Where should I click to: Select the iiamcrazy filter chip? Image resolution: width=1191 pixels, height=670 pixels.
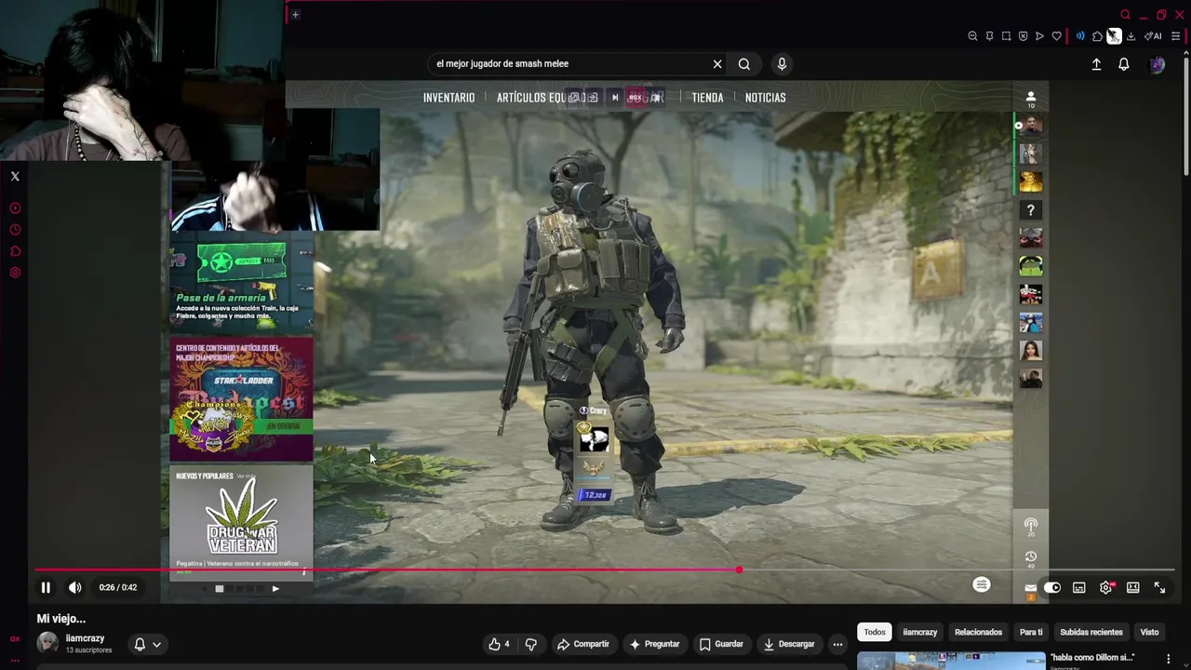pyautogui.click(x=920, y=632)
